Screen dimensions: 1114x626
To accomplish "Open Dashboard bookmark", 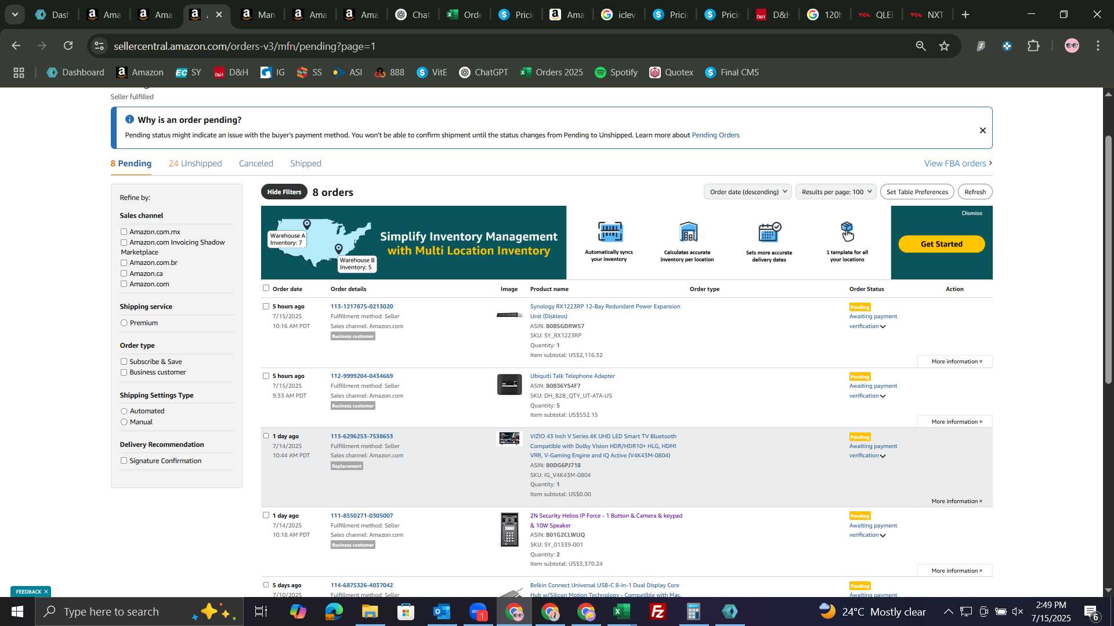I will click(76, 72).
